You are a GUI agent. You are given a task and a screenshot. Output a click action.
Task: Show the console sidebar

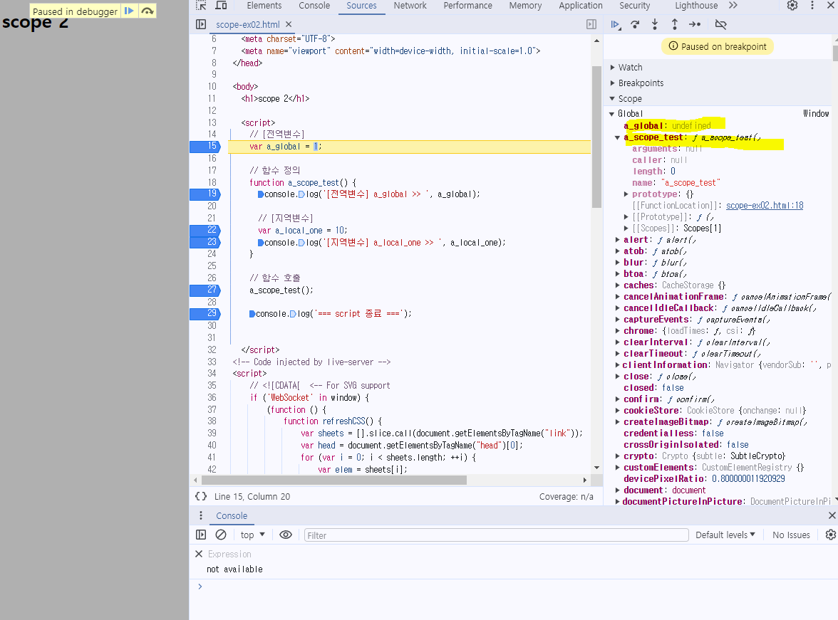point(201,535)
